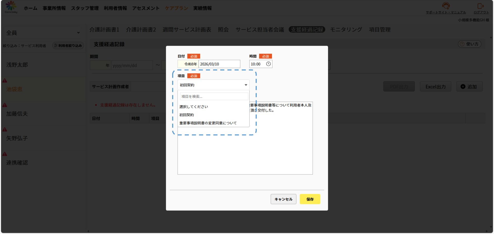Switch to モニタリング tab
494x234 pixels.
click(x=346, y=30)
